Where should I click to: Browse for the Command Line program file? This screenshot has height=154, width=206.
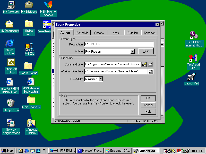point(150,64)
